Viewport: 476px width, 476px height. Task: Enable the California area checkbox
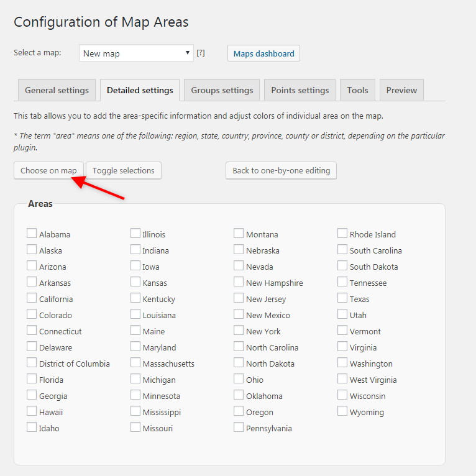[x=32, y=298]
